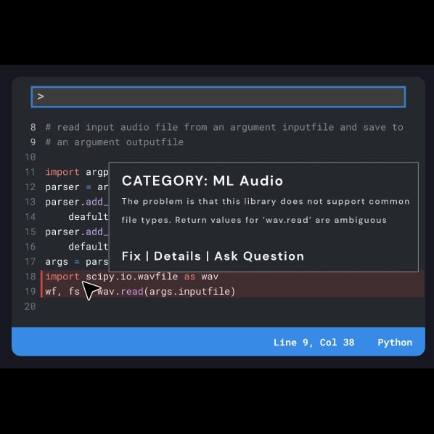Click 'import argp' on line 11
The width and height of the screenshot is (434, 434).
point(77,172)
